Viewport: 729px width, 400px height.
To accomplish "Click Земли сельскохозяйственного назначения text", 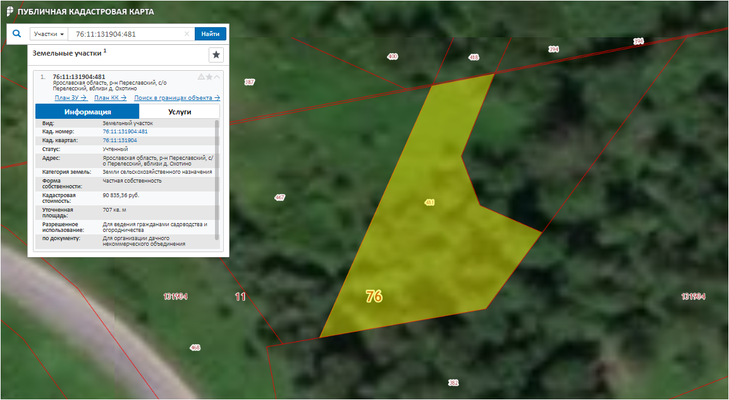I will click(157, 172).
